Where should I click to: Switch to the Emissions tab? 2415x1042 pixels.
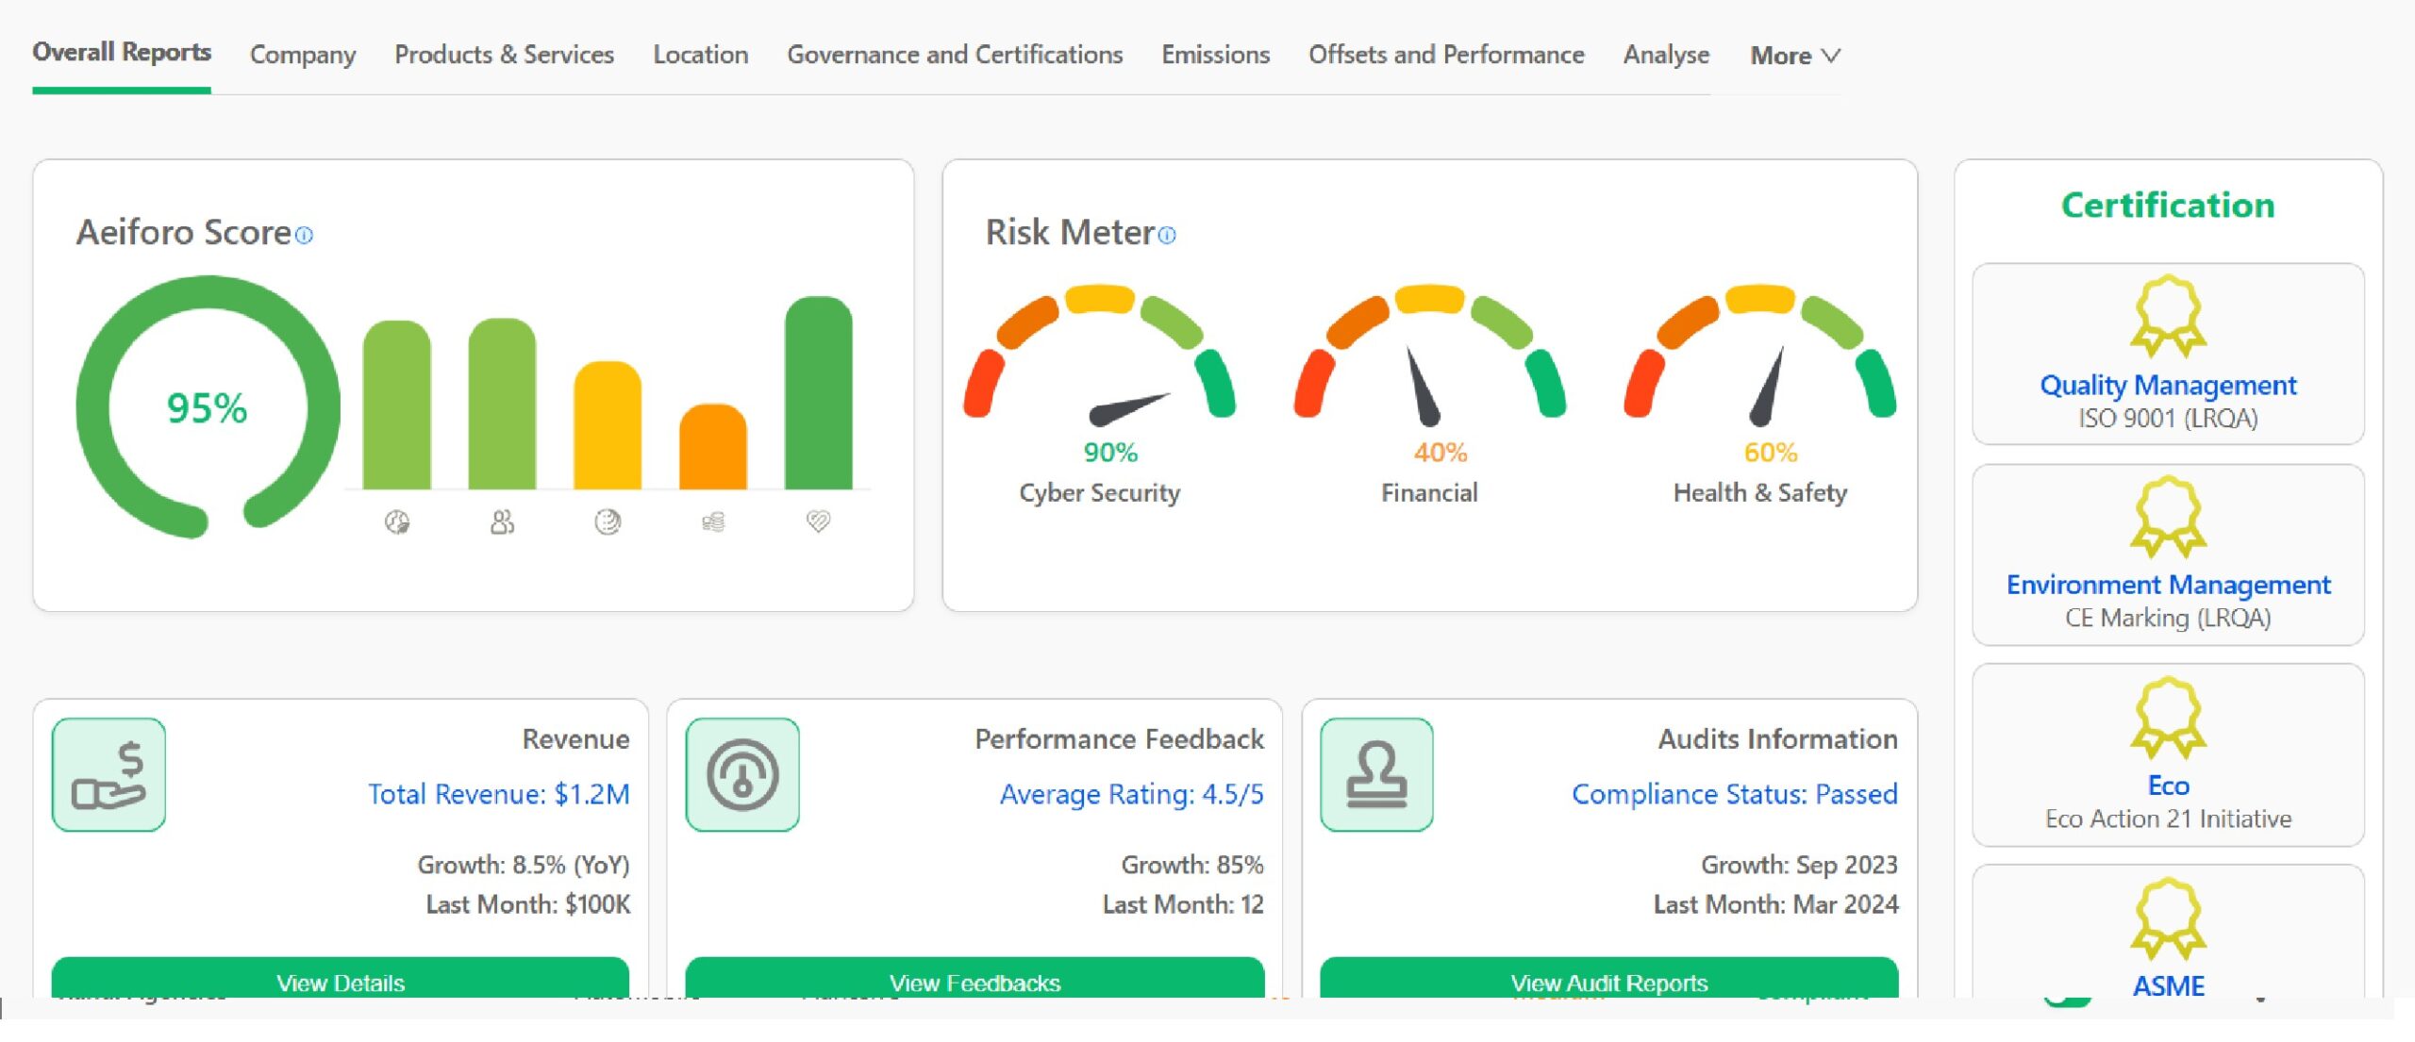pyautogui.click(x=1215, y=55)
